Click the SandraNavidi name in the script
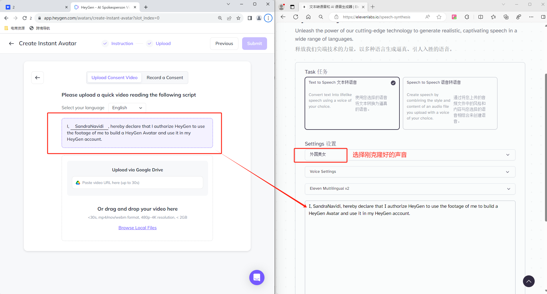The width and height of the screenshot is (547, 294). (89, 126)
